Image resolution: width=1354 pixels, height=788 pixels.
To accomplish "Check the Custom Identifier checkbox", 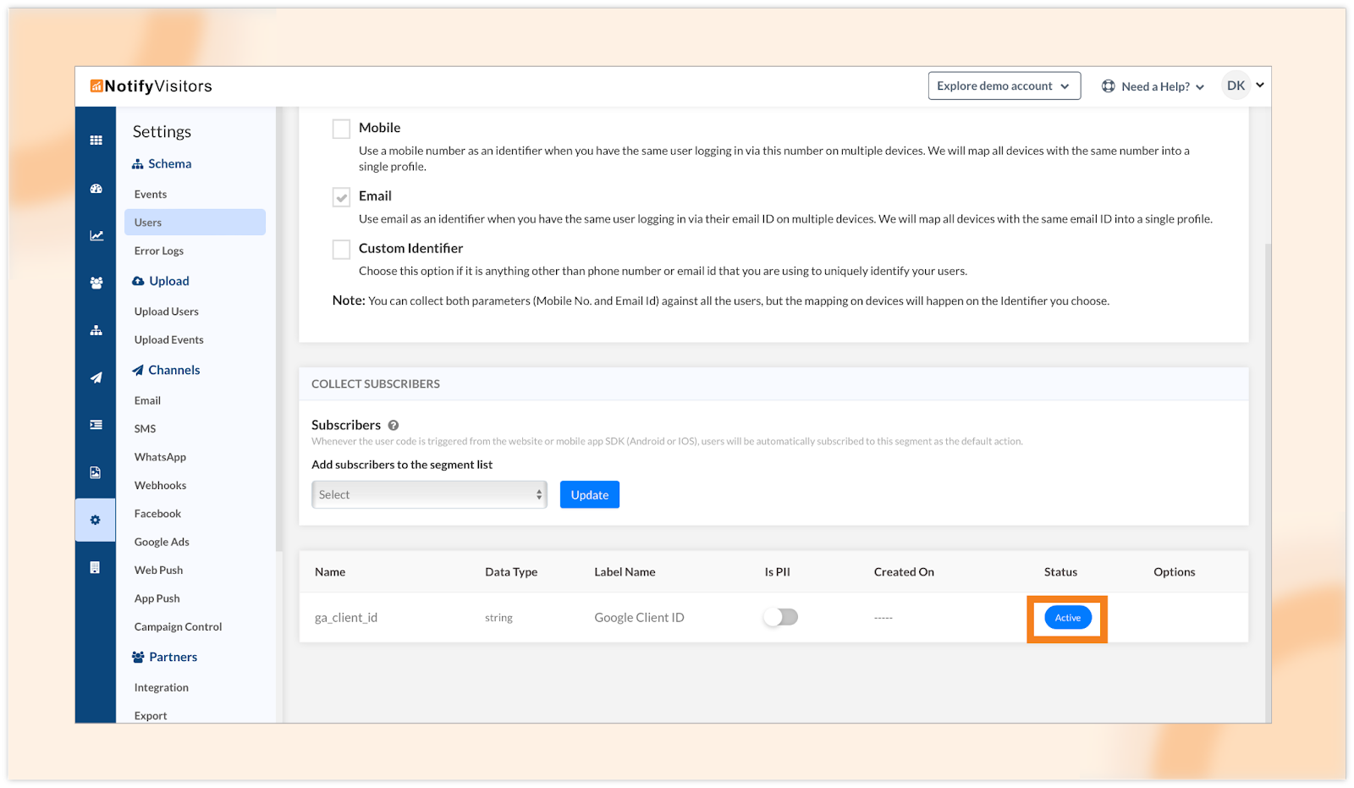I will click(341, 250).
